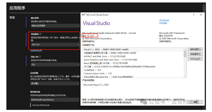This screenshot has height=112, width=212.
Task: Open the 许可证状态 link in About dialog
Action: (x=164, y=20)
